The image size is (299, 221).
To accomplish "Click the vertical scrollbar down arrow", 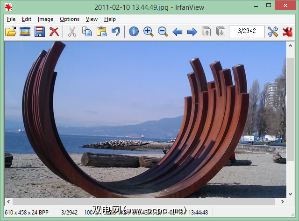I will point(290,194).
